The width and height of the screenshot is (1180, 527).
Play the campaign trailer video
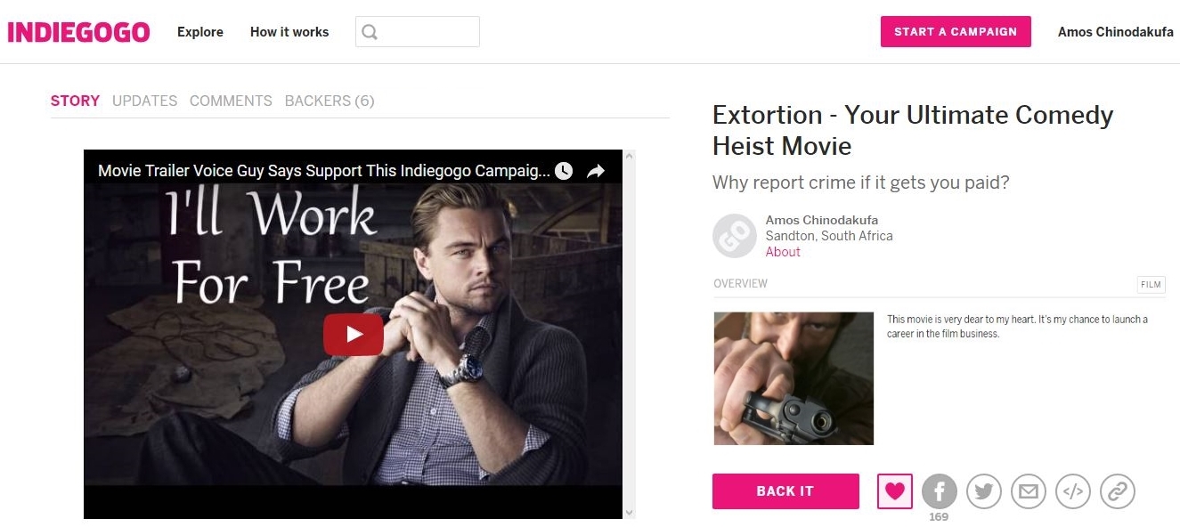[x=354, y=335]
